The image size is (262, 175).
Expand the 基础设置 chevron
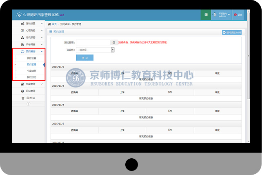(x=42, y=24)
